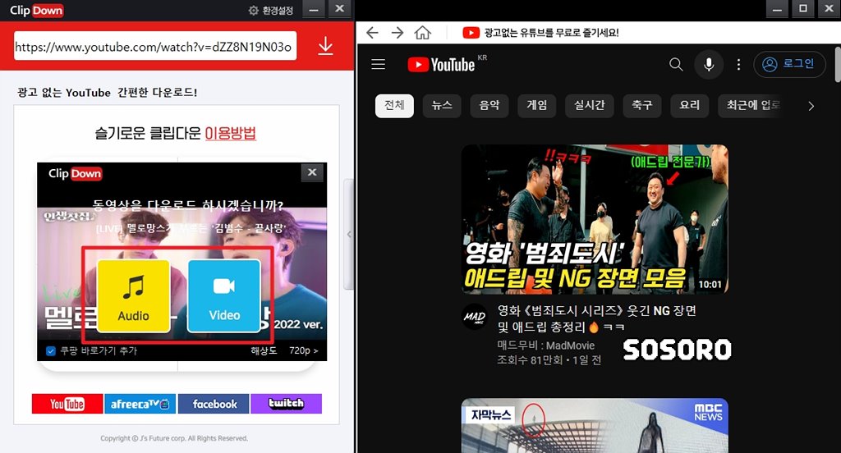Click the twitch site button
Screen dimensions: 841x453
click(x=287, y=404)
